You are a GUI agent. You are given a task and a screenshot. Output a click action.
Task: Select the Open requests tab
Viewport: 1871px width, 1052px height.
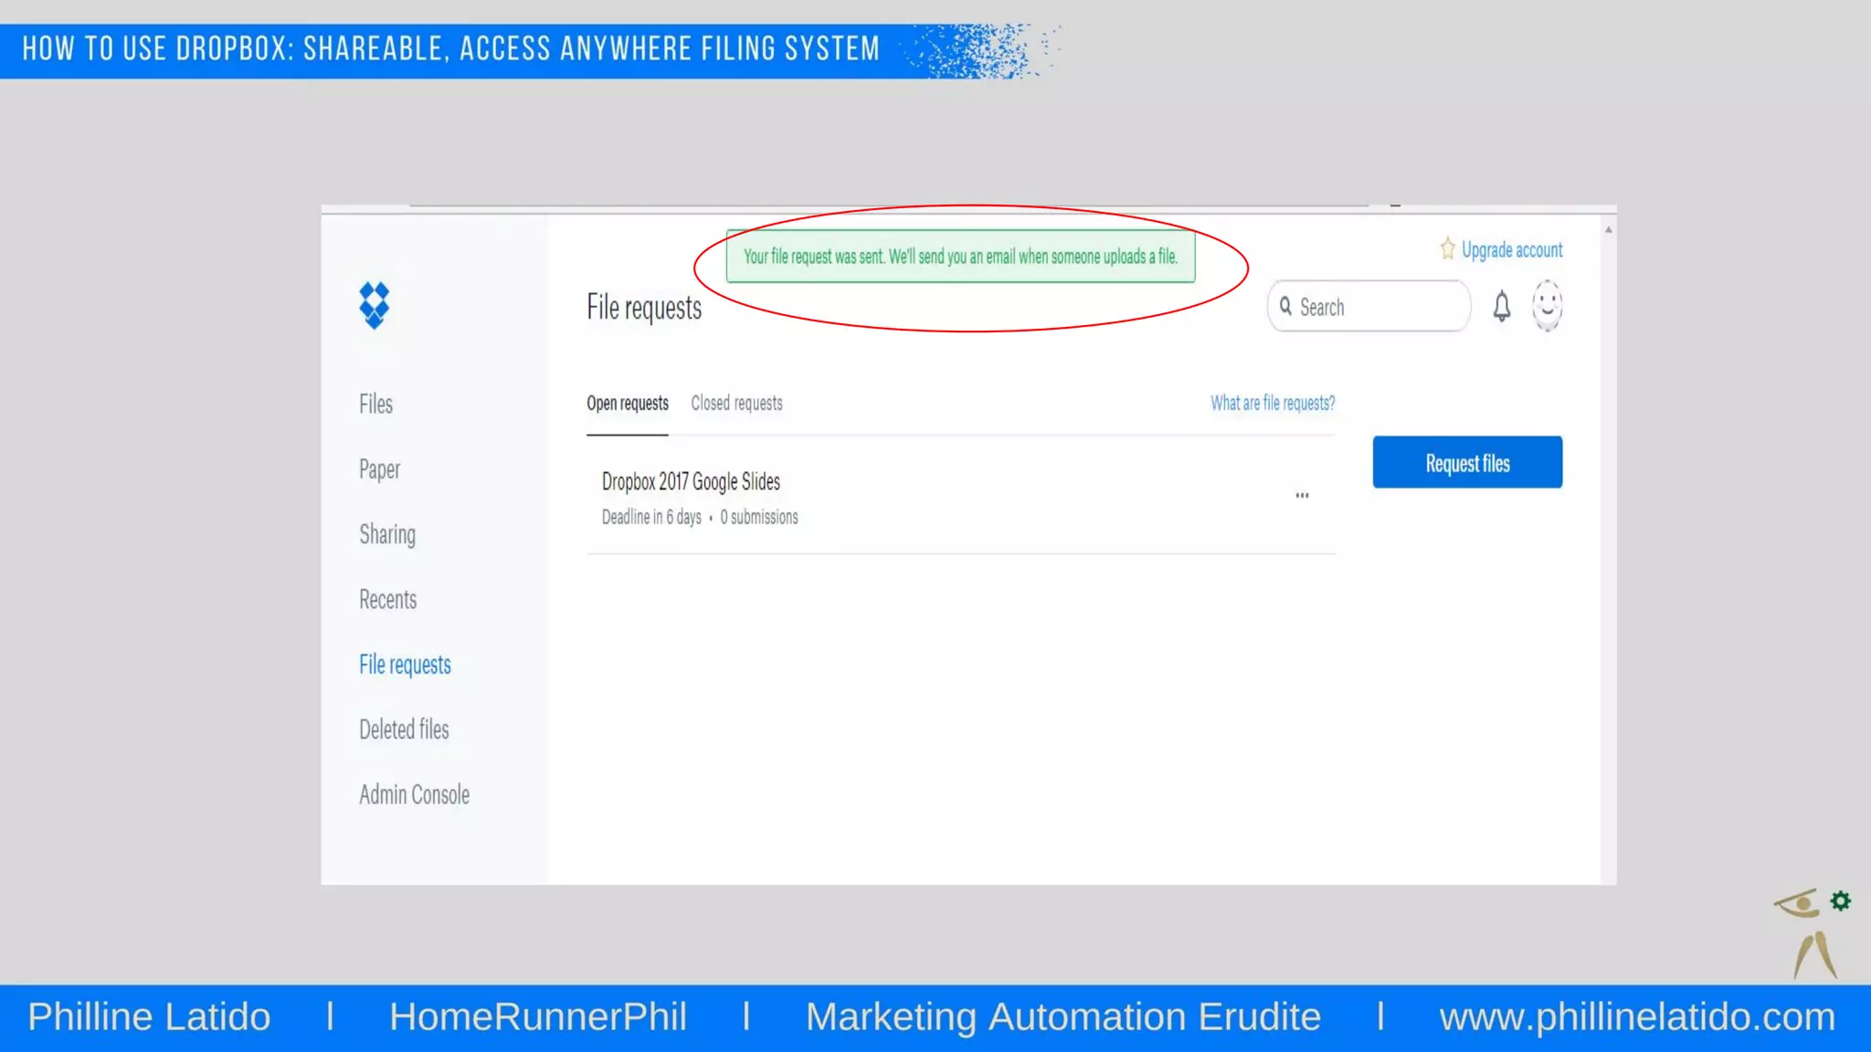click(627, 403)
